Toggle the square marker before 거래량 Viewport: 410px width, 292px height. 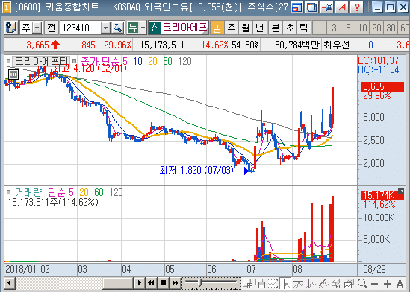[9, 192]
